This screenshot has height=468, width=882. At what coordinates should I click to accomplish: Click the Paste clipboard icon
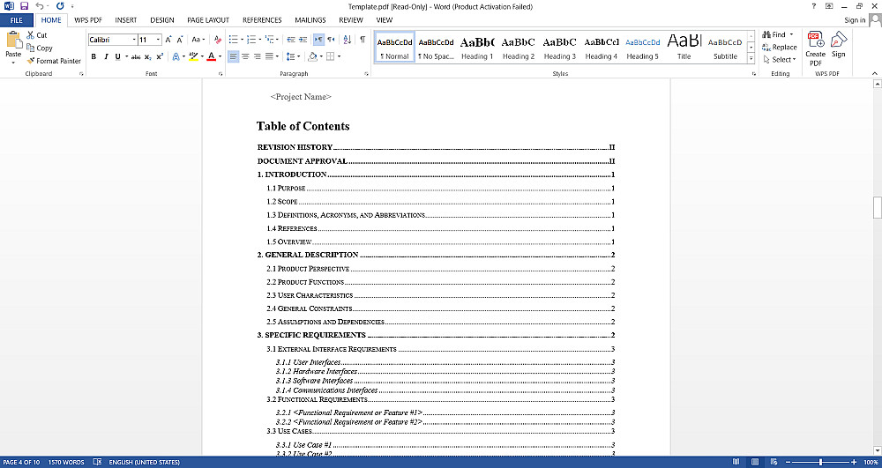click(13, 41)
